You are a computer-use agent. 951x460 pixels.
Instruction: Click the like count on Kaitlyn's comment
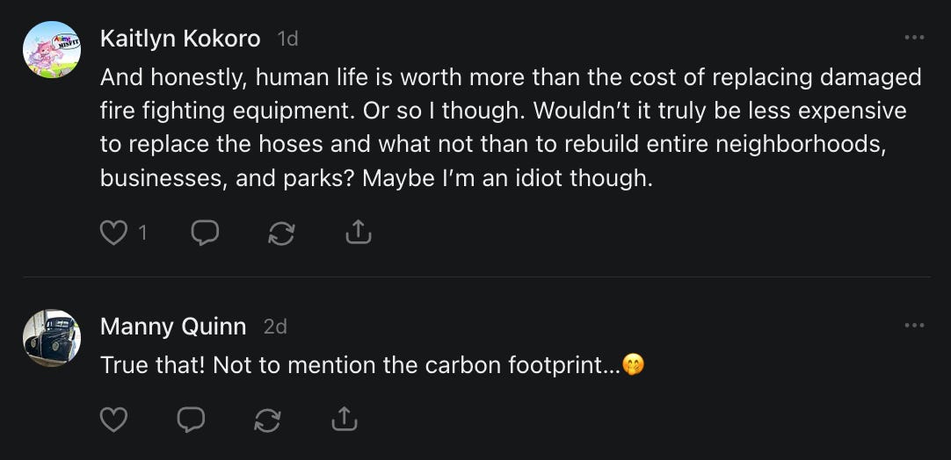click(142, 233)
